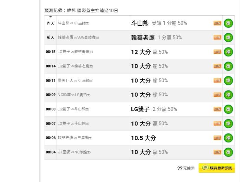Click the 購買最新預測 purchase button

tap(217, 168)
